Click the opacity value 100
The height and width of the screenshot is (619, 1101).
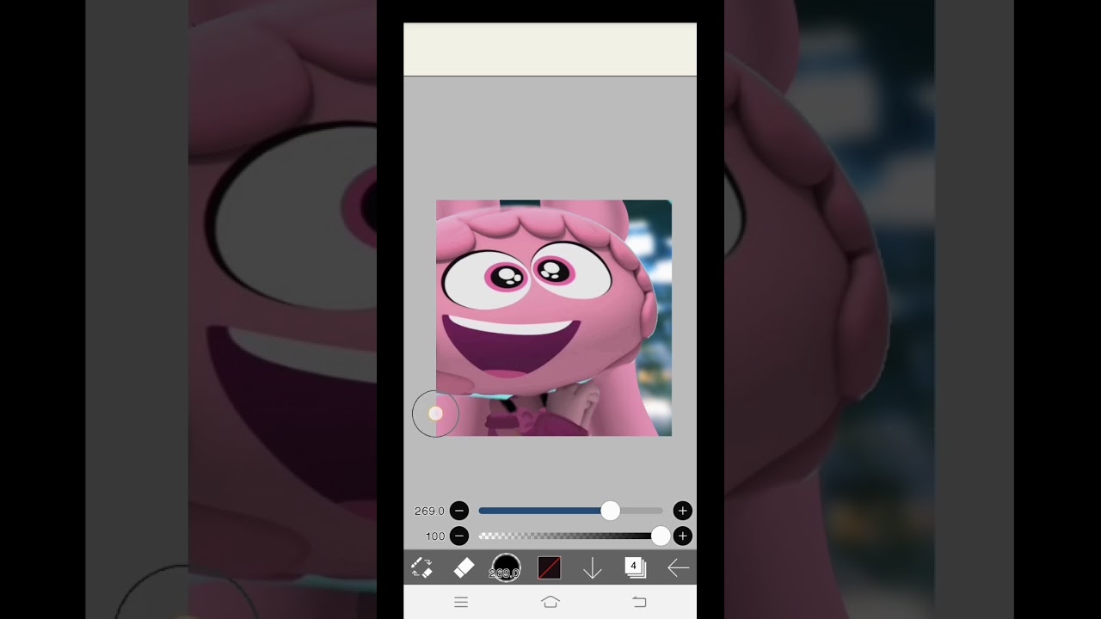(x=435, y=536)
